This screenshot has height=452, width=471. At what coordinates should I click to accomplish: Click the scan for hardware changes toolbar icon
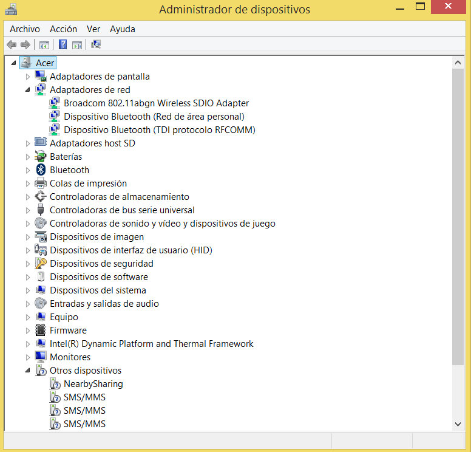(x=96, y=44)
